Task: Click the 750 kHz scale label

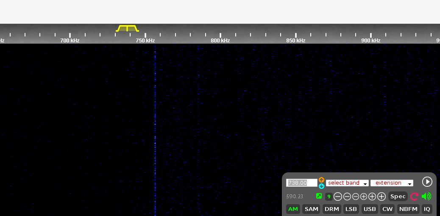Action: pos(145,40)
